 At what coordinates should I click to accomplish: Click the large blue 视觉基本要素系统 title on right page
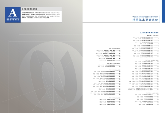145,20
